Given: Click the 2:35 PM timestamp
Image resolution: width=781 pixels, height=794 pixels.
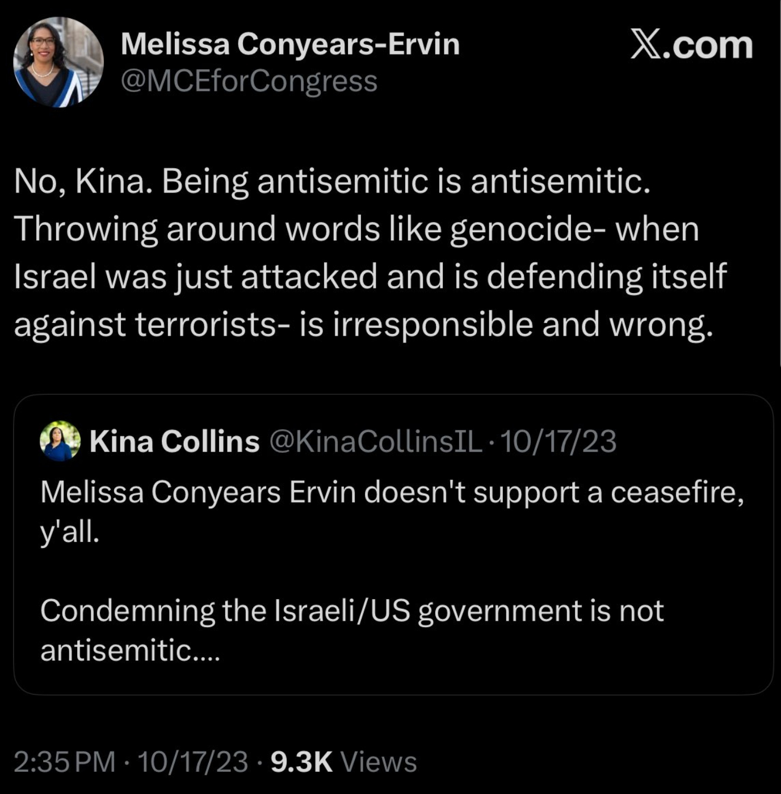Looking at the screenshot, I should (x=64, y=762).
